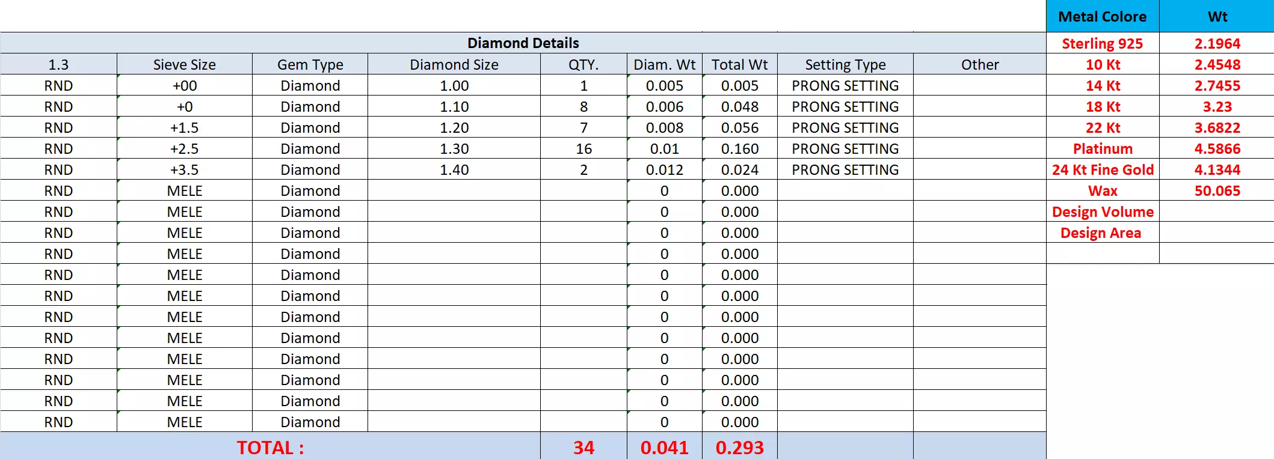Select the Other column header
1274x459 pixels.
[980, 64]
